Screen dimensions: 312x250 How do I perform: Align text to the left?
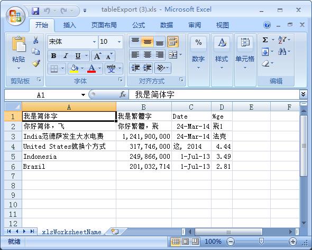(135, 54)
